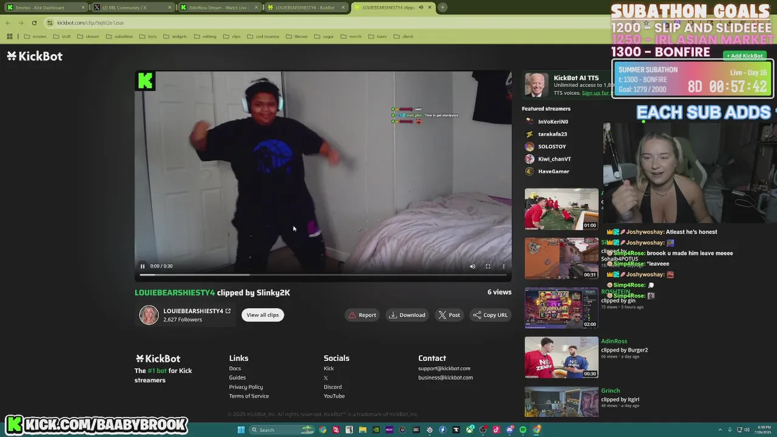
Task: Pause the clip with the video pause button
Action: [x=143, y=266]
